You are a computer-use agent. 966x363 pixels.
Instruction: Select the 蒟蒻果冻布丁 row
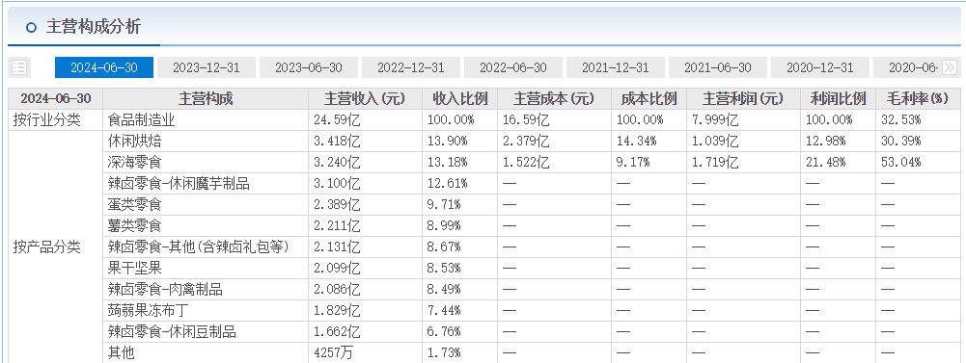tap(149, 311)
